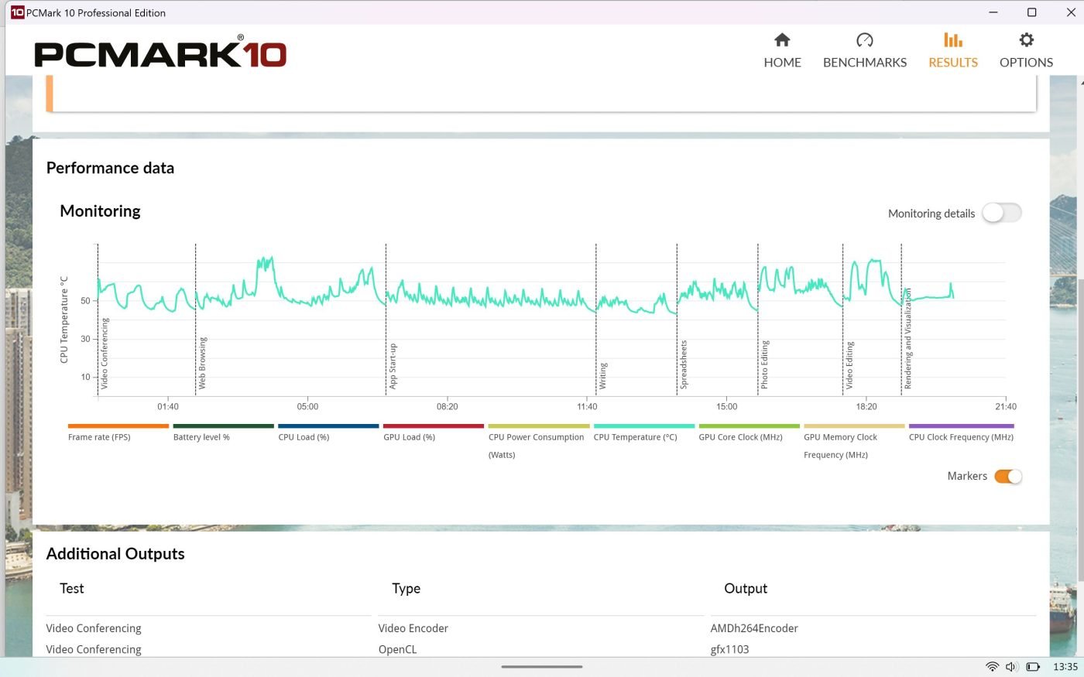The width and height of the screenshot is (1084, 677).
Task: Toggle the CPU Temperature legend series
Action: [x=635, y=437]
